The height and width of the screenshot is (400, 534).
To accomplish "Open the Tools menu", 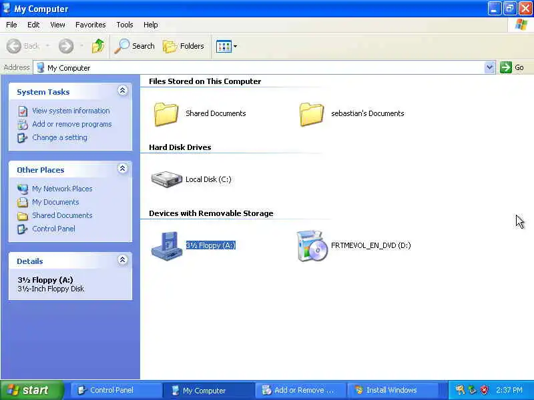I will [125, 25].
